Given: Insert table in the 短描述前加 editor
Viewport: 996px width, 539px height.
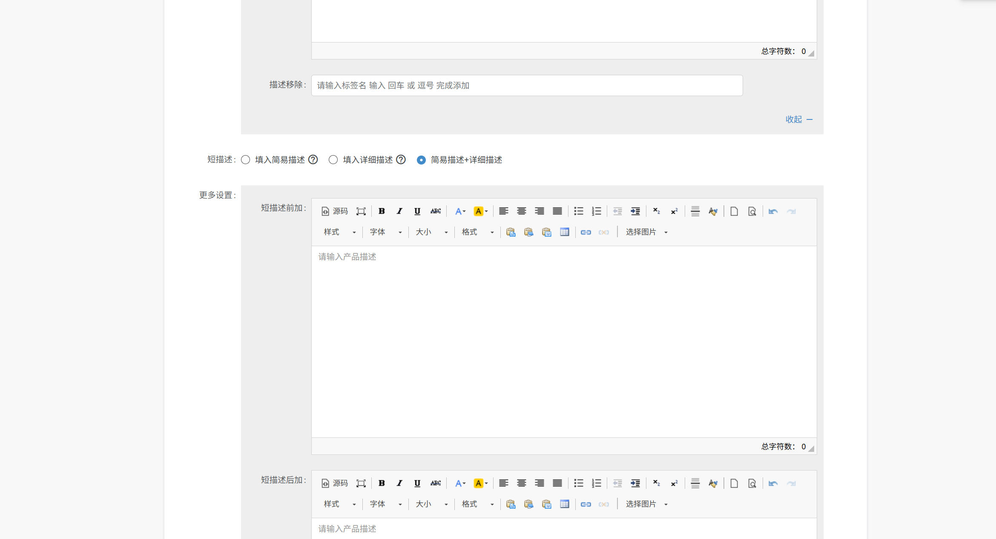Looking at the screenshot, I should [565, 232].
